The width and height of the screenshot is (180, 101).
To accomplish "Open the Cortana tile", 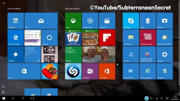I will pos(49,38).
